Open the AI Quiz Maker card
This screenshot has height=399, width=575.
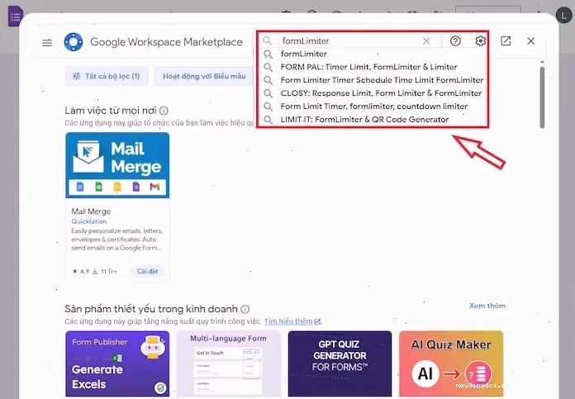click(x=451, y=363)
